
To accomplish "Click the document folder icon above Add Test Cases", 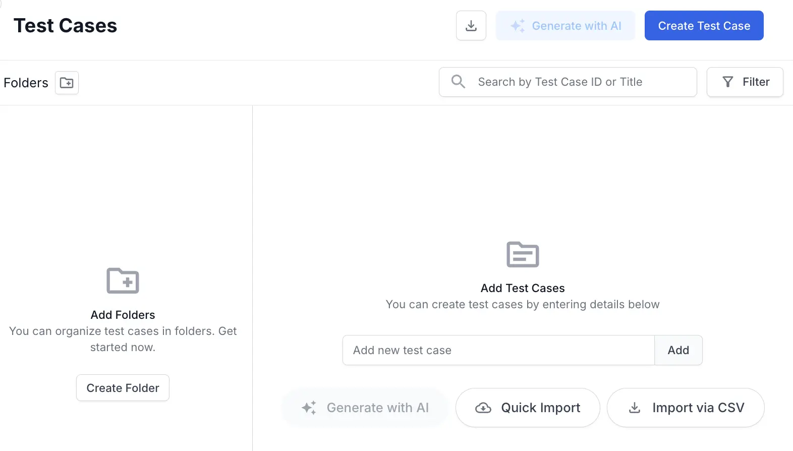I will point(523,254).
